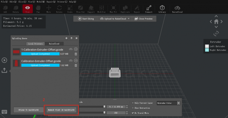Expand the Upload to RaiseCloud dropdown arrow
This screenshot has height=118, width=228.
pos(129,19)
